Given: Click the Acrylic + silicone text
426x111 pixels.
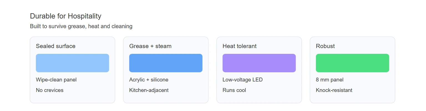Looking at the screenshot, I should [149, 80].
